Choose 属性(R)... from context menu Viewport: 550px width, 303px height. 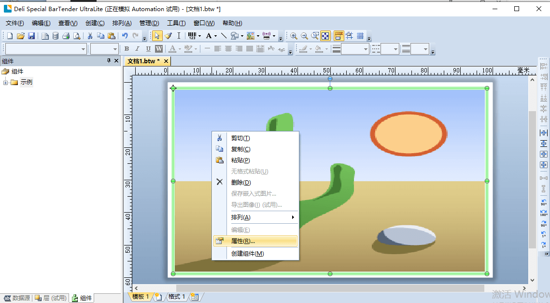[x=255, y=241]
